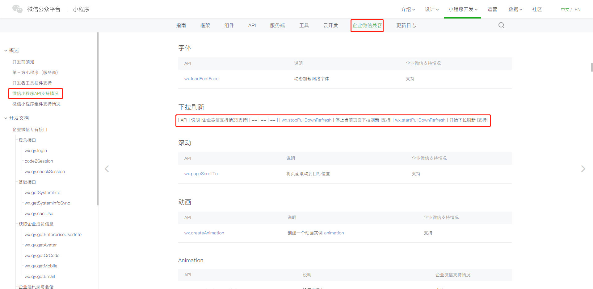The height and width of the screenshot is (289, 593).
Task: Click the 下拉刷新 section heading
Action: pos(191,107)
